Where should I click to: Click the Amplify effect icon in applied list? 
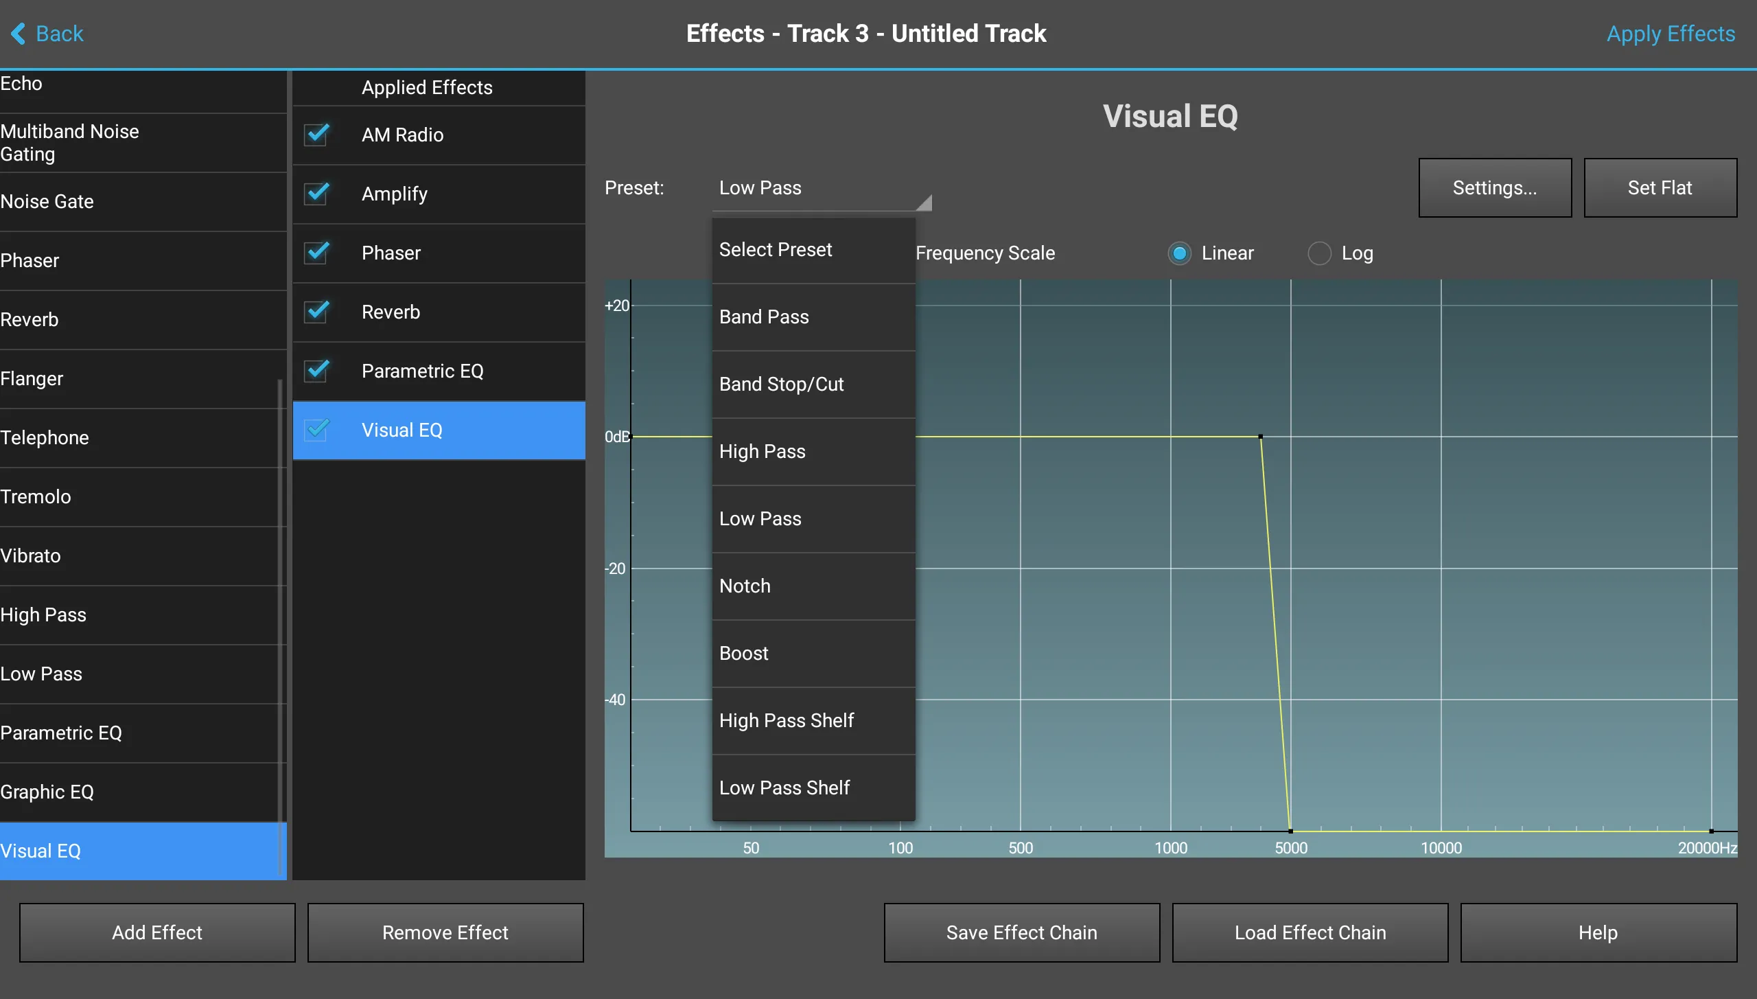[320, 192]
